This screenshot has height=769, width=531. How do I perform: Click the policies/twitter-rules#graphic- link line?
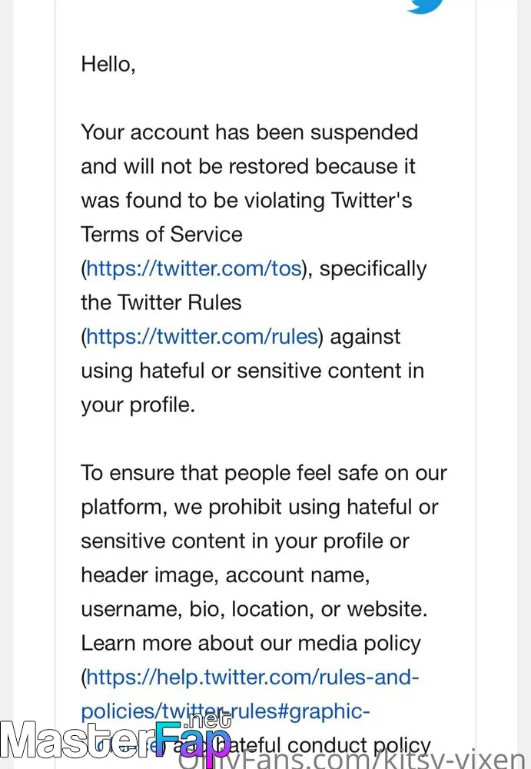pos(225,711)
